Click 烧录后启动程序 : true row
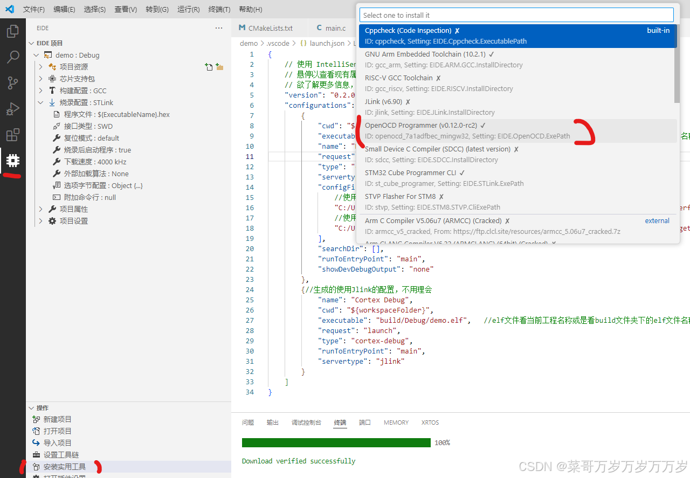690x478 pixels. click(x=128, y=150)
